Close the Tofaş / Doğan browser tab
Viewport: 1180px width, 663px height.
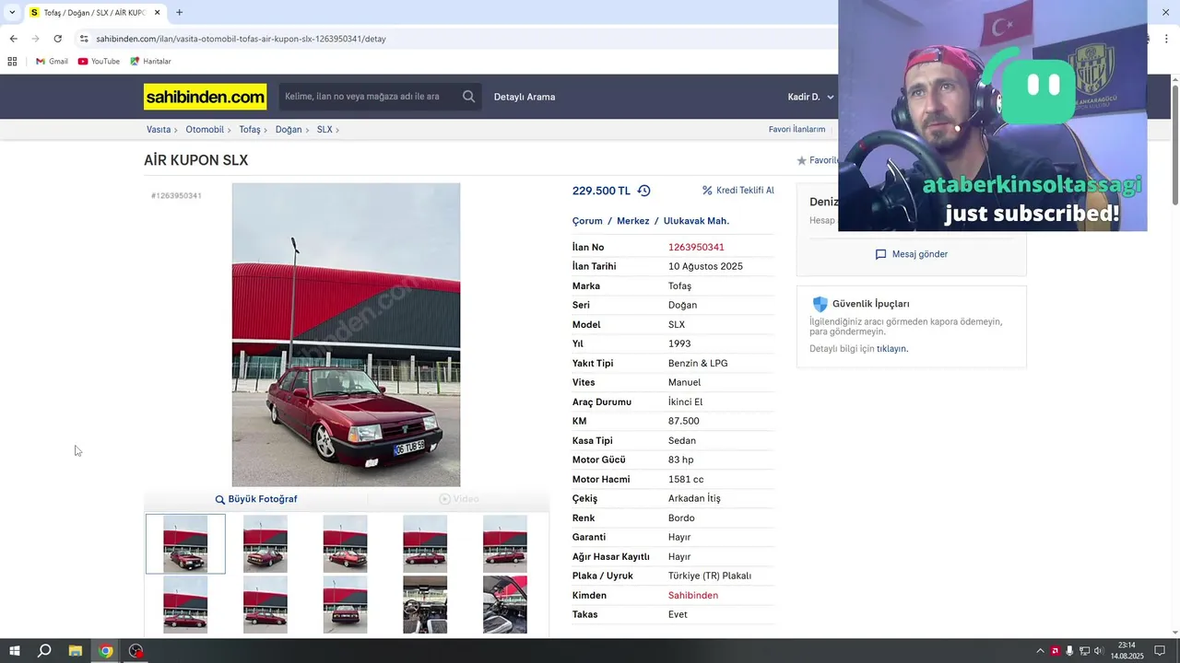coord(157,13)
